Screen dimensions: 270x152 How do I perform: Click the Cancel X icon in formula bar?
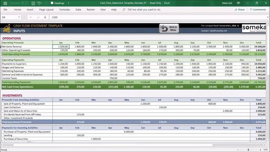(x=31, y=17)
